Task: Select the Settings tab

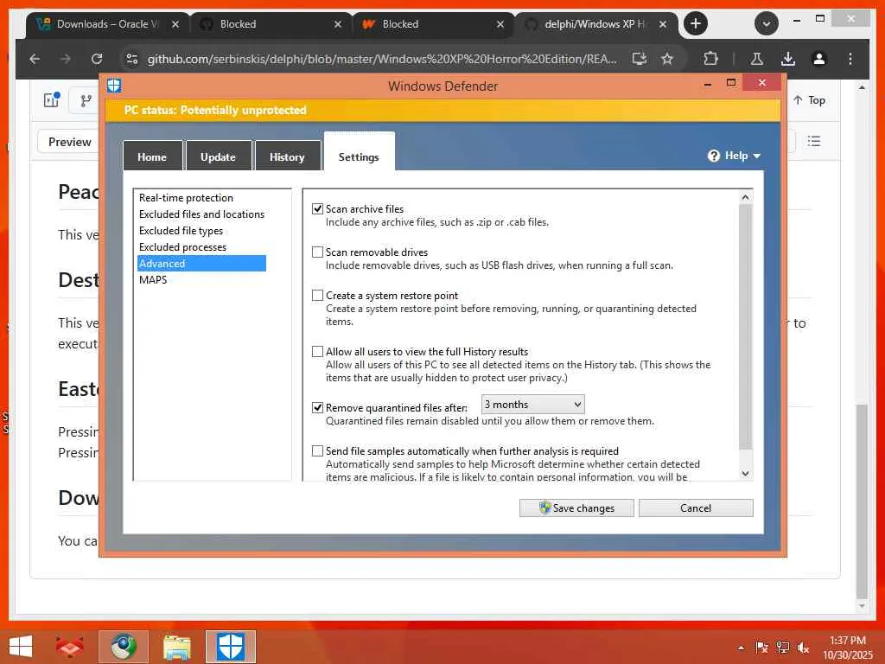Action: [x=359, y=152]
